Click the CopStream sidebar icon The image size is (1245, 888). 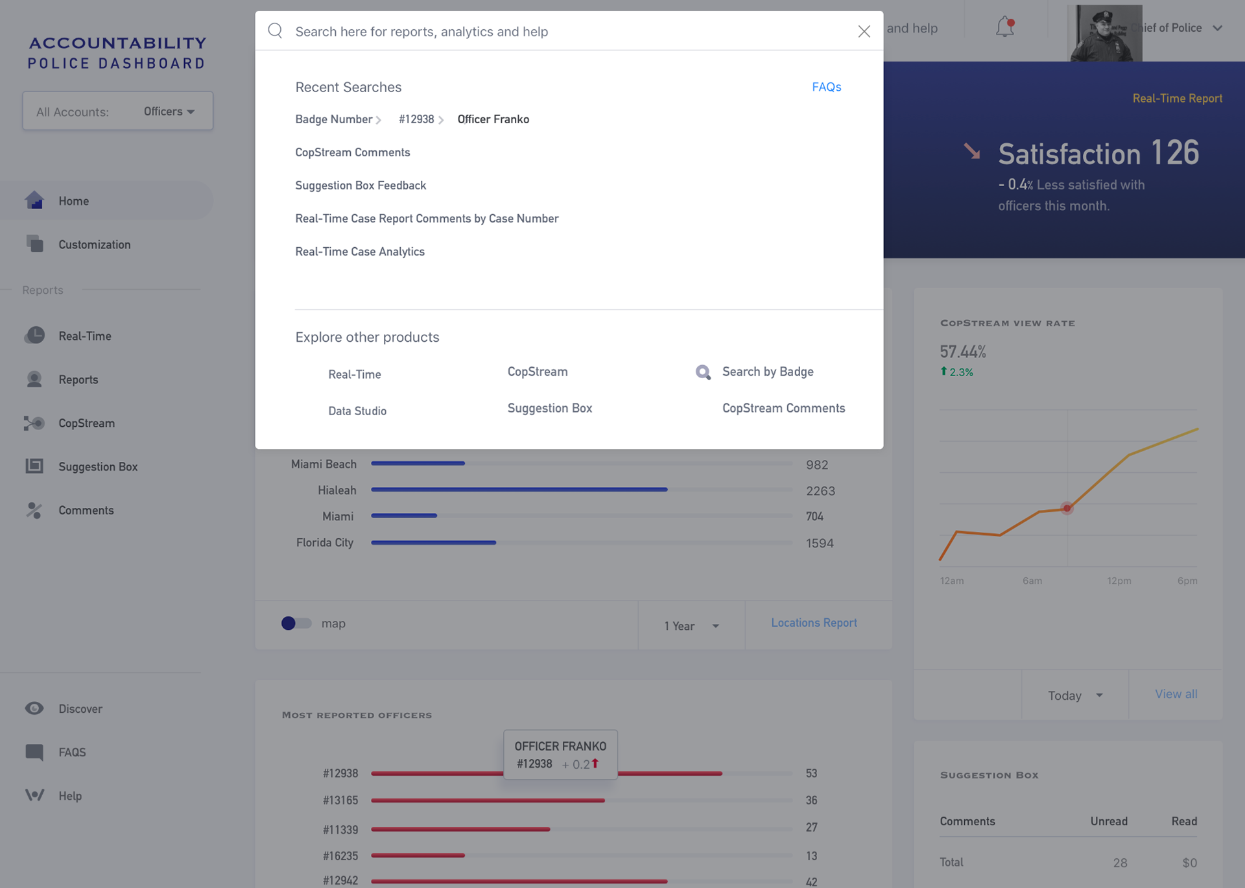click(x=34, y=423)
